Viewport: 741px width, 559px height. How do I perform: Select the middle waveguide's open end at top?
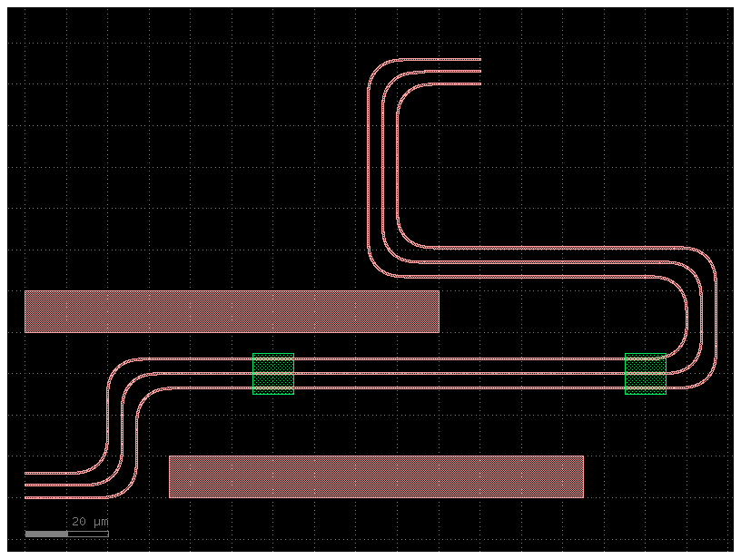[479, 72]
